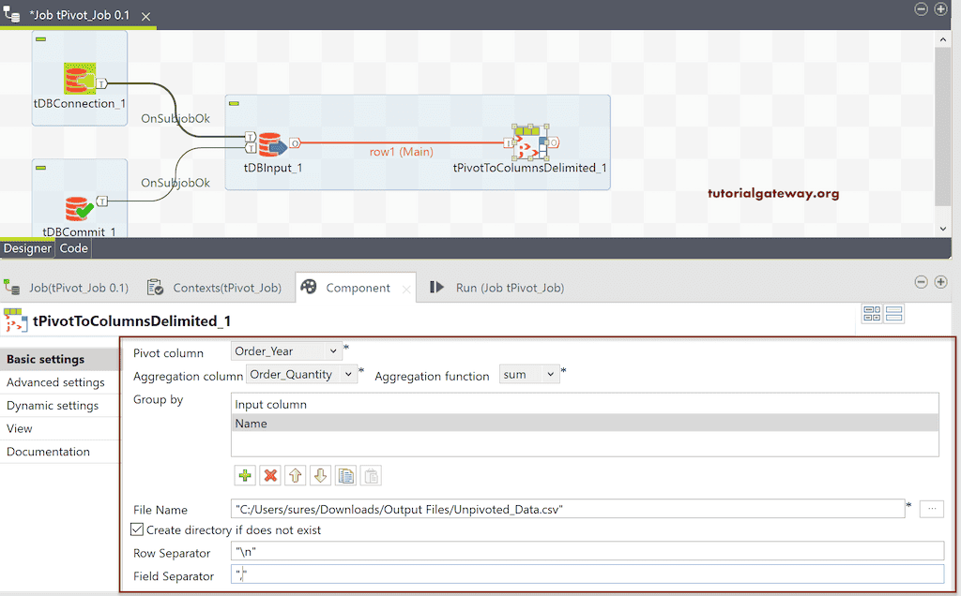Maximize the job designer editor
Viewport: 961px width, 596px height.
click(940, 9)
